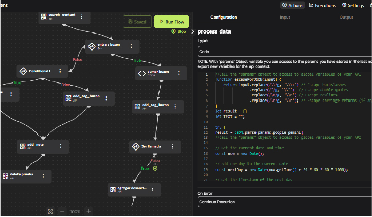Viewport: 372px width, 217px height.
Task: Click the conditional icon on 3er llamada node
Action: pyautogui.click(x=136, y=147)
